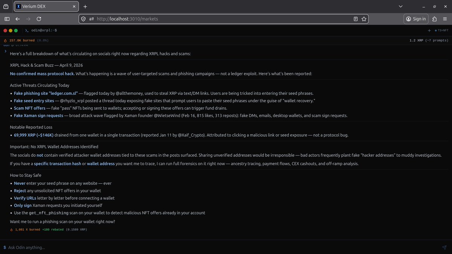Select the T3+NFT tier indicator
The height and width of the screenshot is (254, 452).
pos(441,30)
